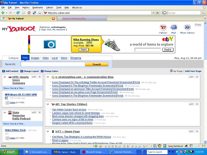Click the edit button for NPR module

pyautogui.click(x=34, y=77)
